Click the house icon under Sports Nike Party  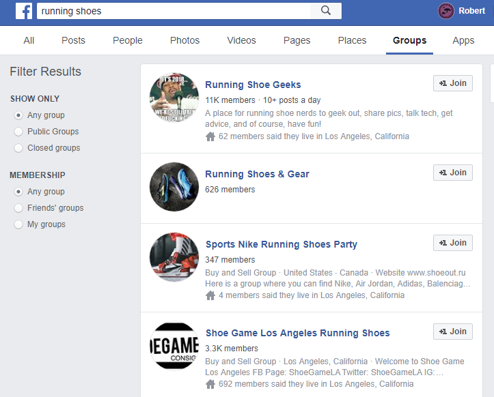210,295
